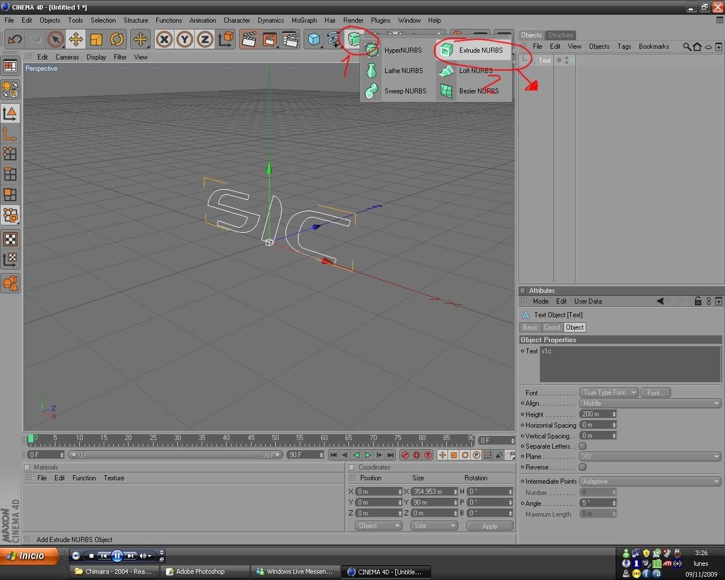Image resolution: width=725 pixels, height=580 pixels.
Task: Select the Text object in Objects manager
Action: [x=544, y=61]
